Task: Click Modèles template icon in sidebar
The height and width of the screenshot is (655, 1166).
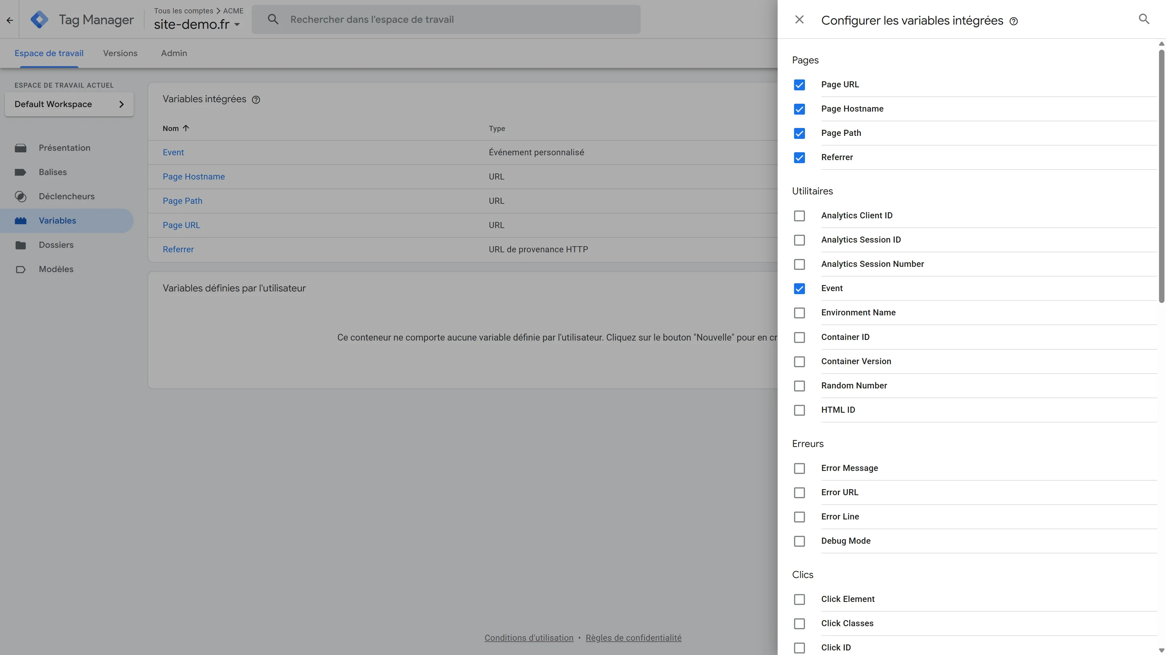Action: (20, 269)
